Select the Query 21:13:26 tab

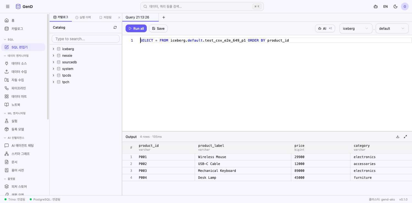[x=140, y=17]
